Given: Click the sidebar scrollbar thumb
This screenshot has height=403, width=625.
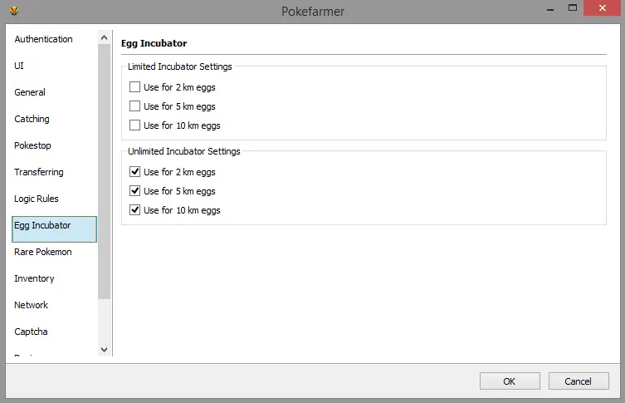Looking at the screenshot, I should click(x=104, y=171).
